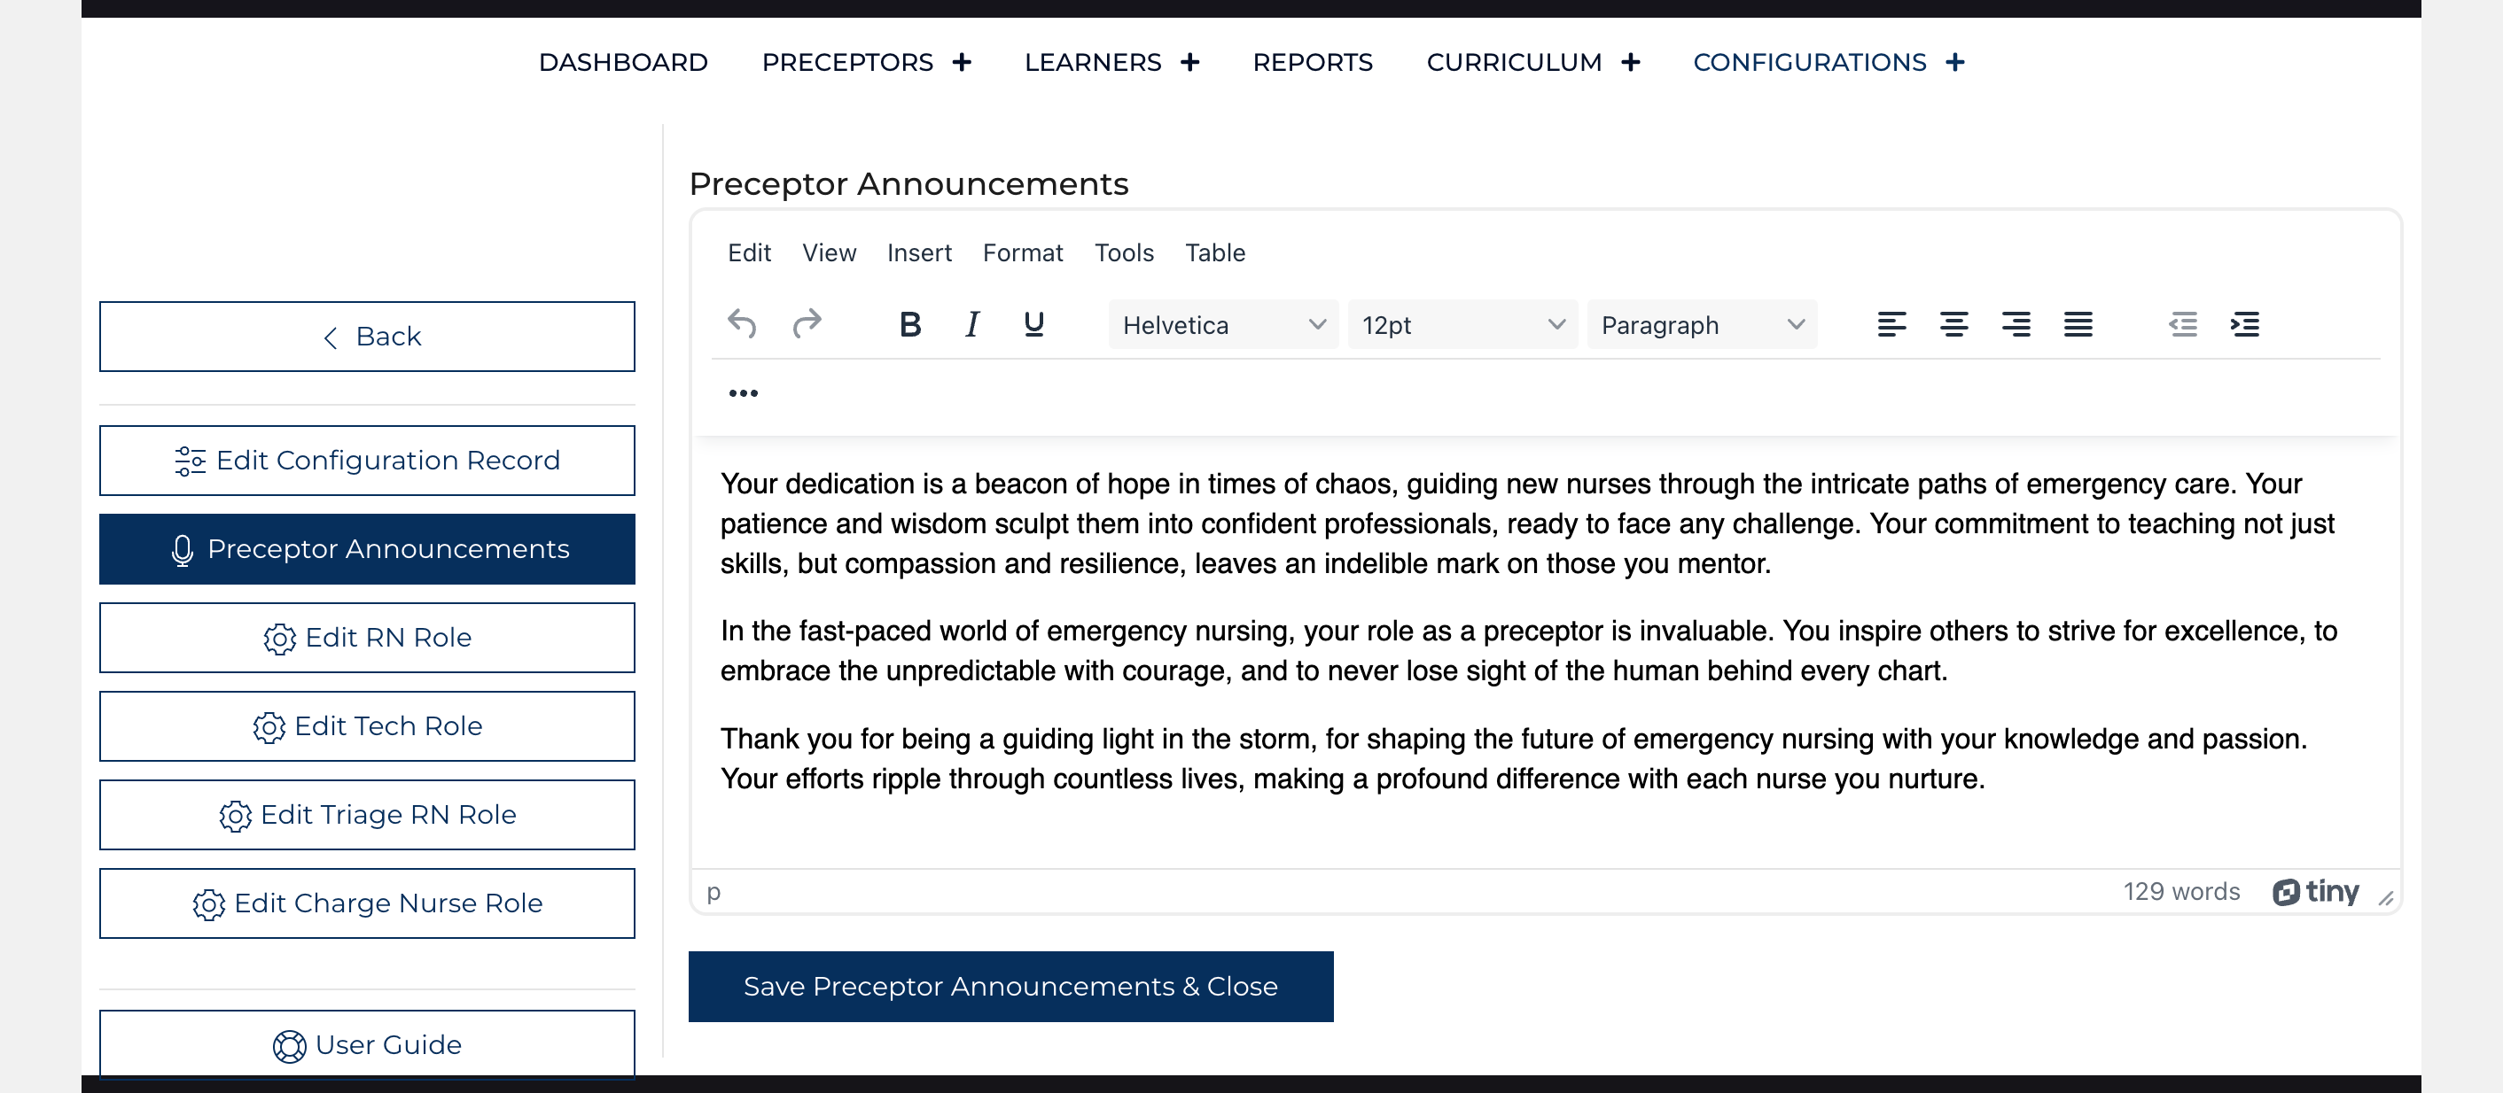Reveal more toolbar options with ellipsis
This screenshot has width=2503, height=1093.
pos(744,393)
